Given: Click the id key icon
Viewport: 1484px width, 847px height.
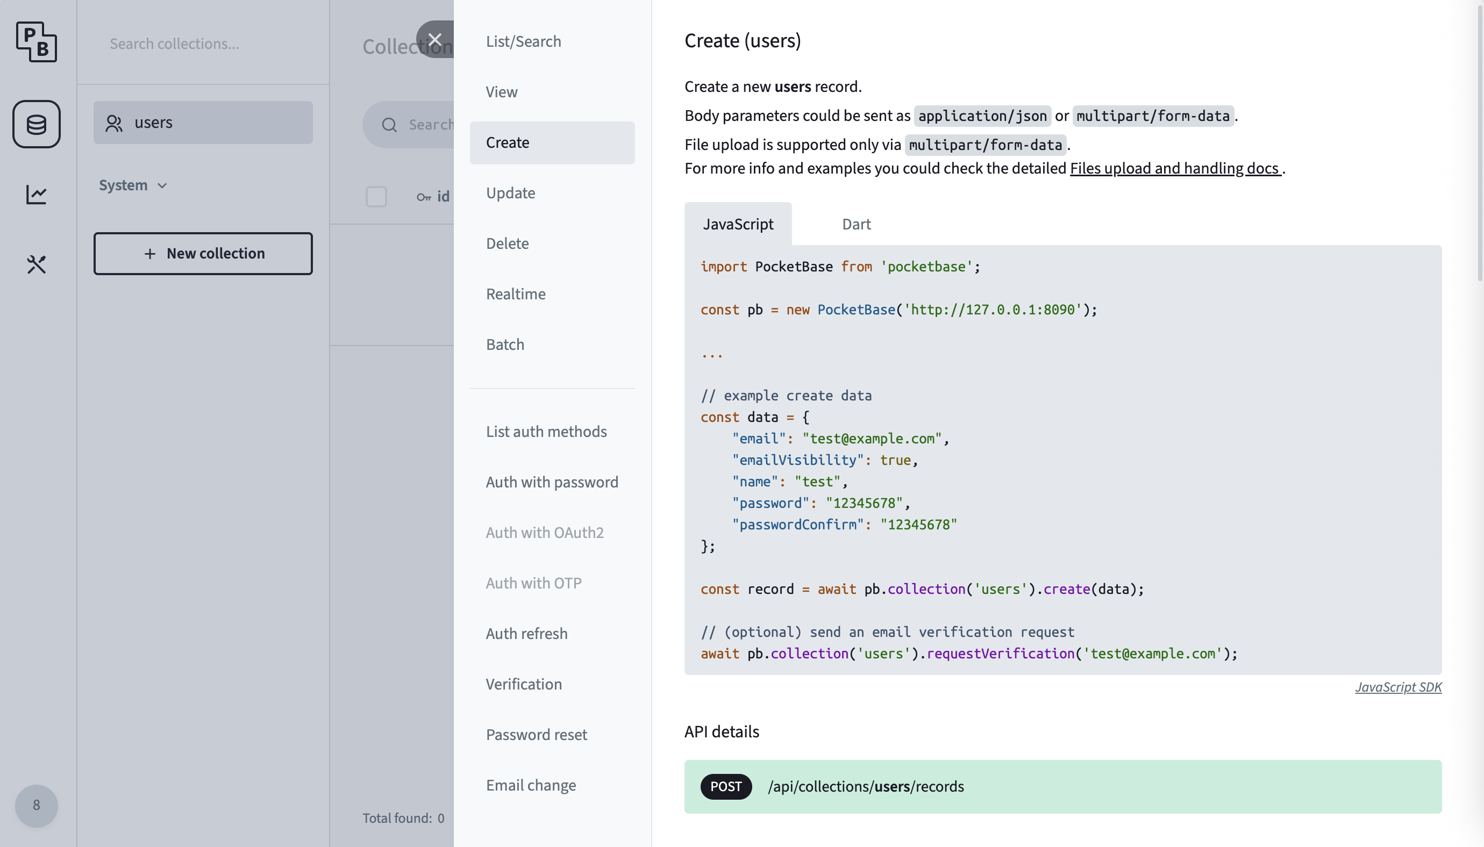Looking at the screenshot, I should (423, 197).
